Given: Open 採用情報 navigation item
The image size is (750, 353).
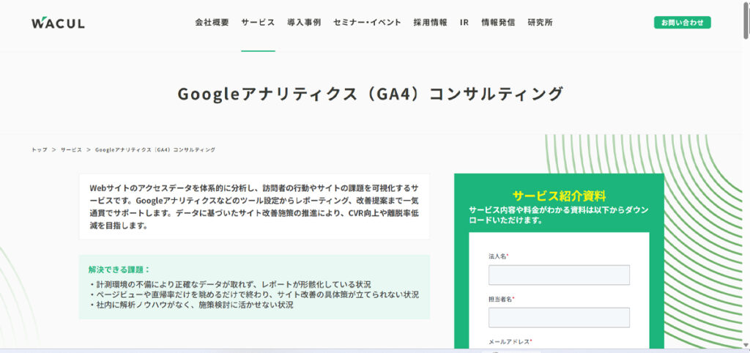Looking at the screenshot, I should point(431,23).
